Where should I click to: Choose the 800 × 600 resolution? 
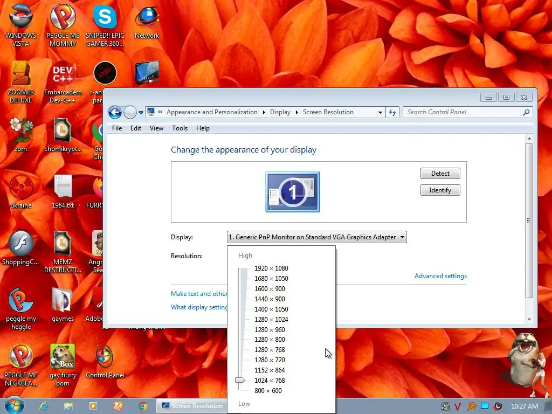[x=268, y=390]
